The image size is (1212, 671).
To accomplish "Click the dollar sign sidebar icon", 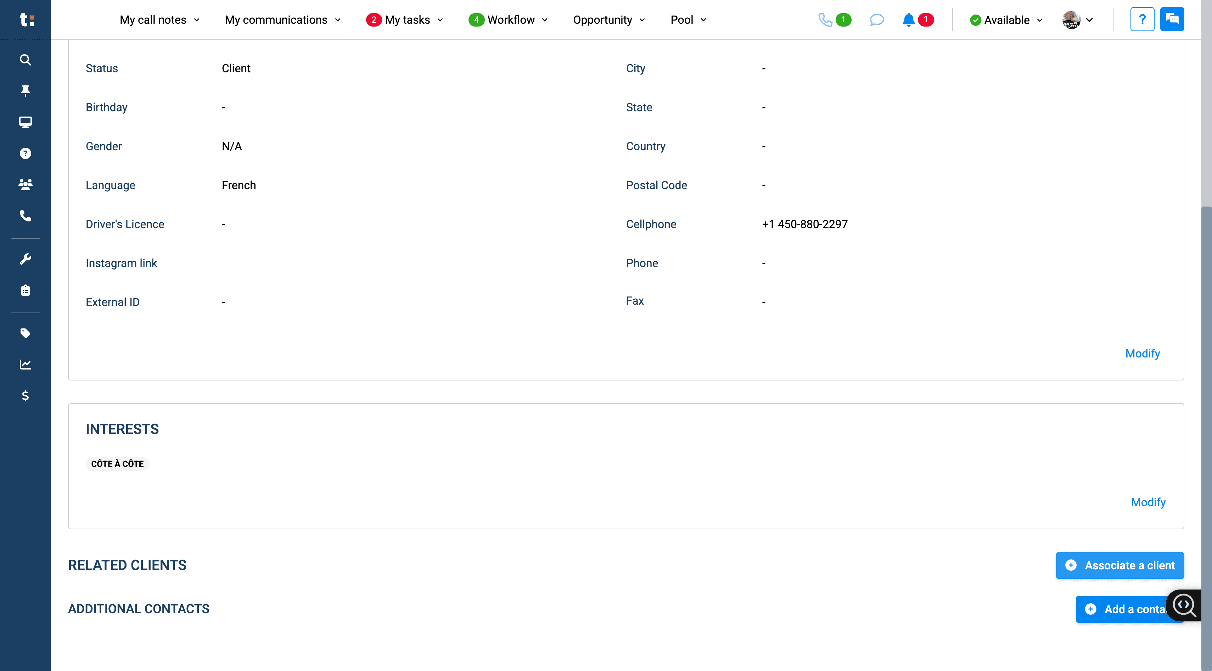I will click(x=26, y=396).
